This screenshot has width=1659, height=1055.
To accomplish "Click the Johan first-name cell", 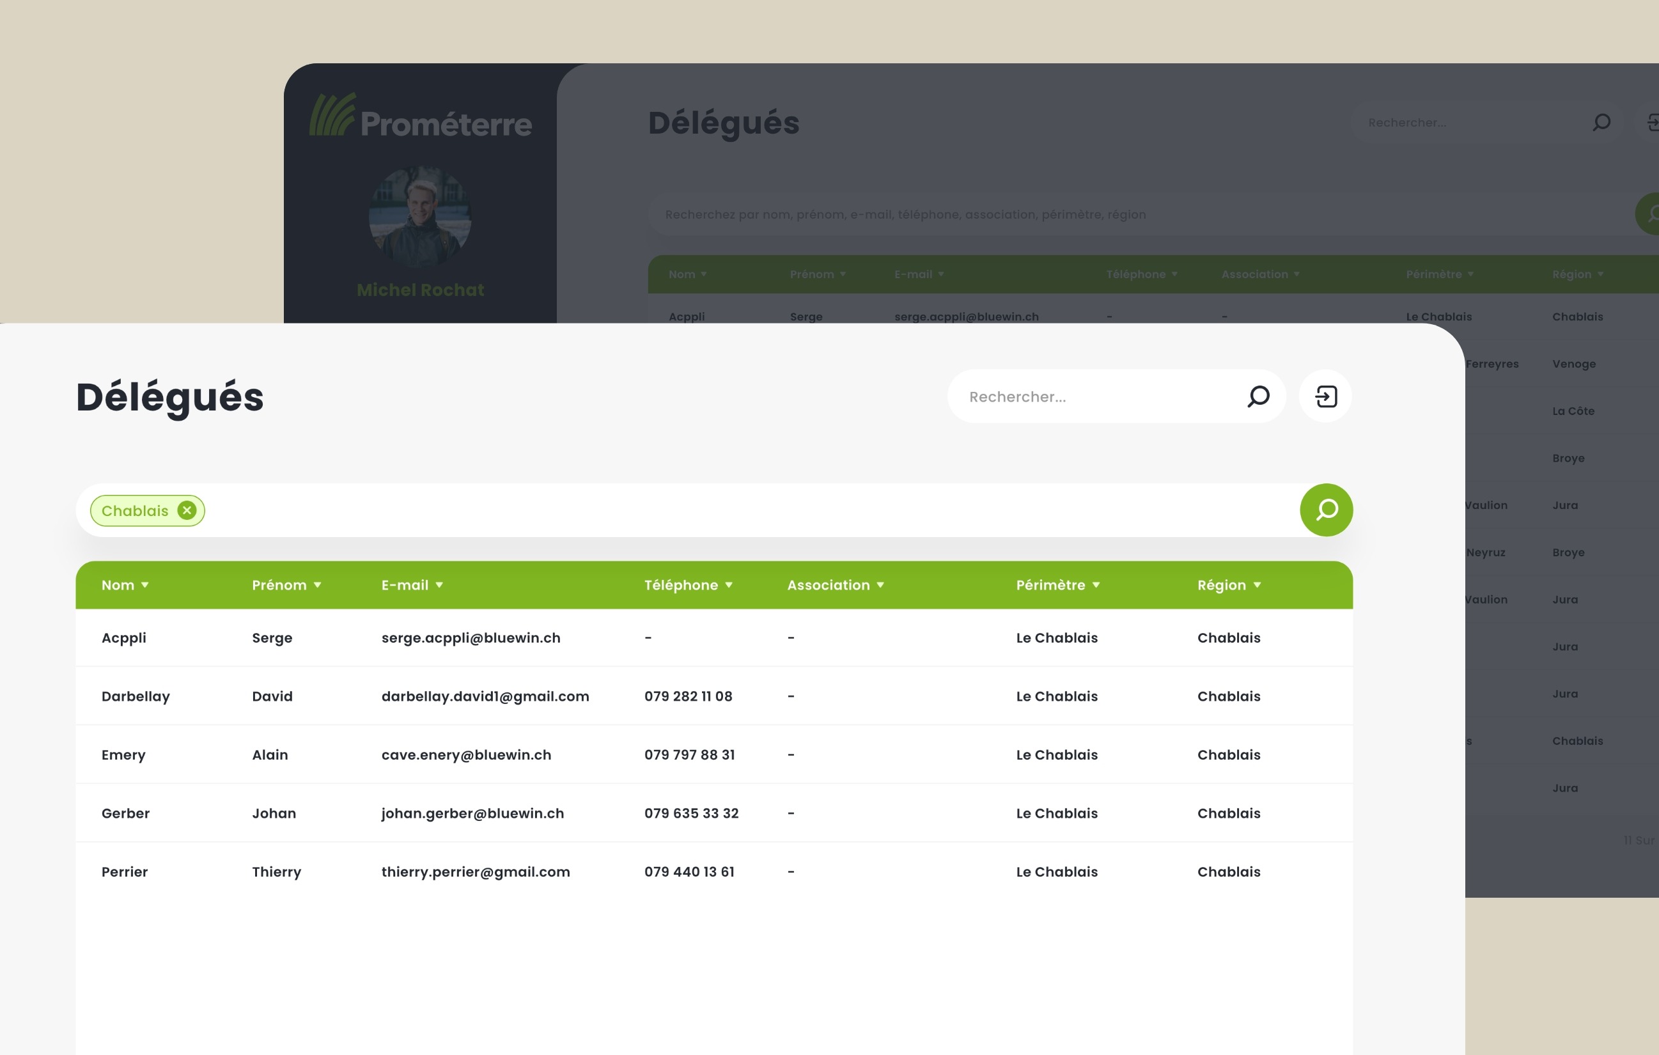I will click(274, 813).
